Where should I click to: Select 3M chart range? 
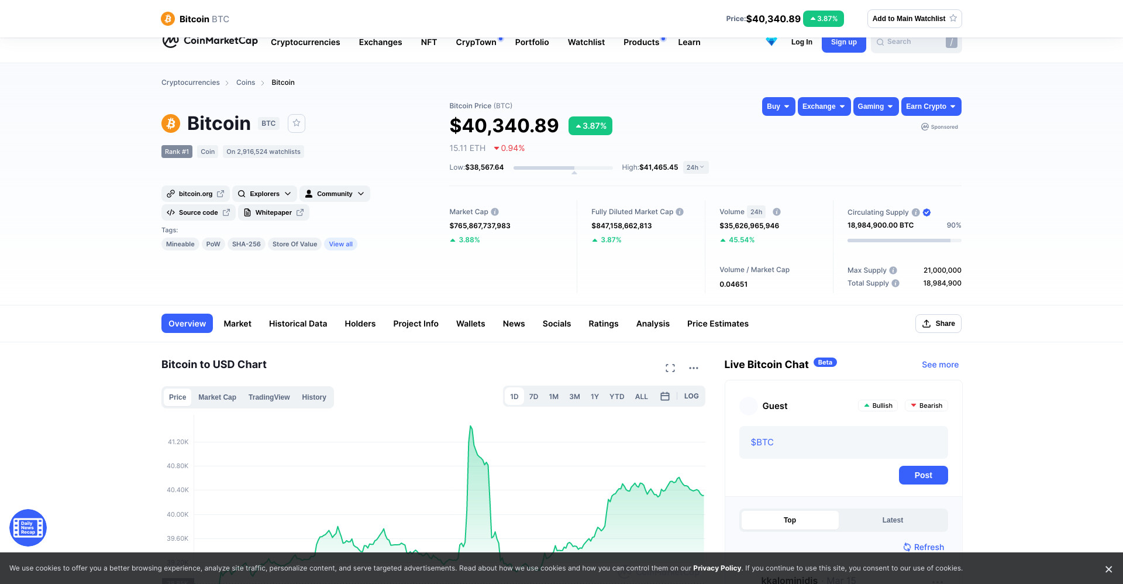[x=575, y=396]
